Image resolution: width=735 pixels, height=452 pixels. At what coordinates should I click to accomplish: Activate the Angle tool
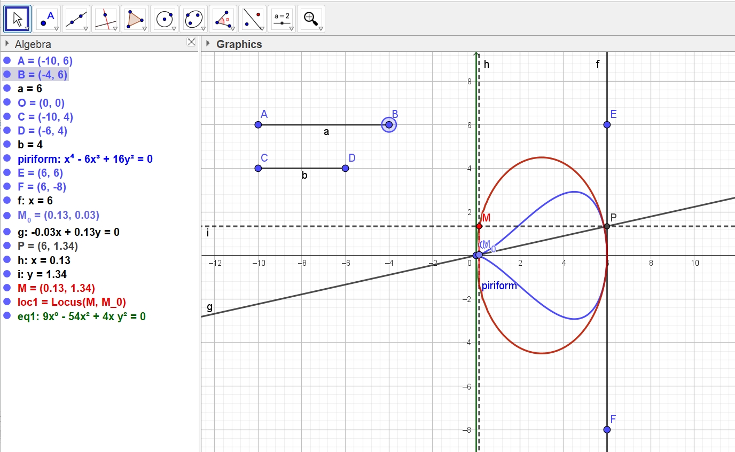(x=223, y=19)
